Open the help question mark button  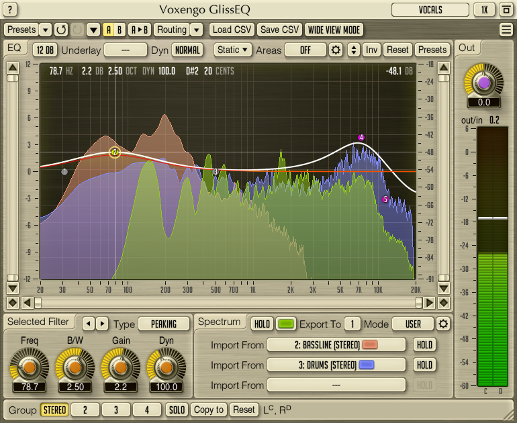click(10, 9)
